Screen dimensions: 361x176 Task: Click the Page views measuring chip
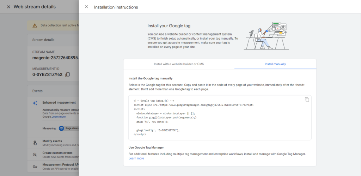click(x=69, y=128)
